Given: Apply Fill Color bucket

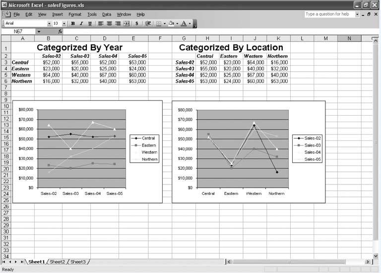Looking at the screenshot, I should [171, 24].
